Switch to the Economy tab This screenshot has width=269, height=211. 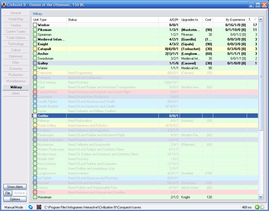coord(15,69)
